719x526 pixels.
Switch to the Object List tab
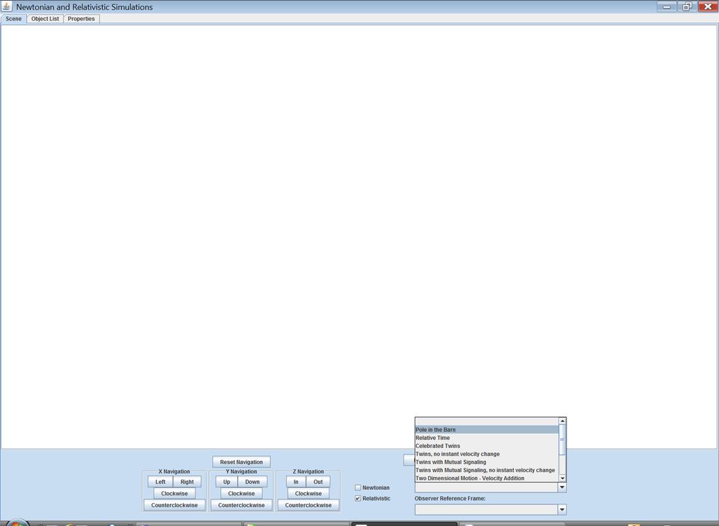[x=45, y=19]
